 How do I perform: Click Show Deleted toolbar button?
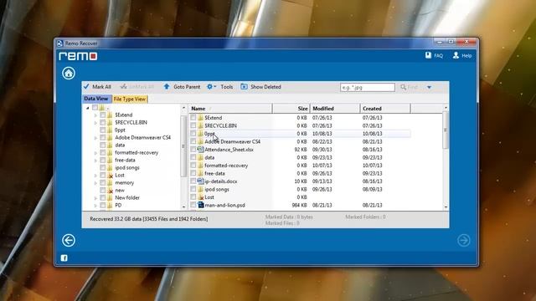click(260, 87)
